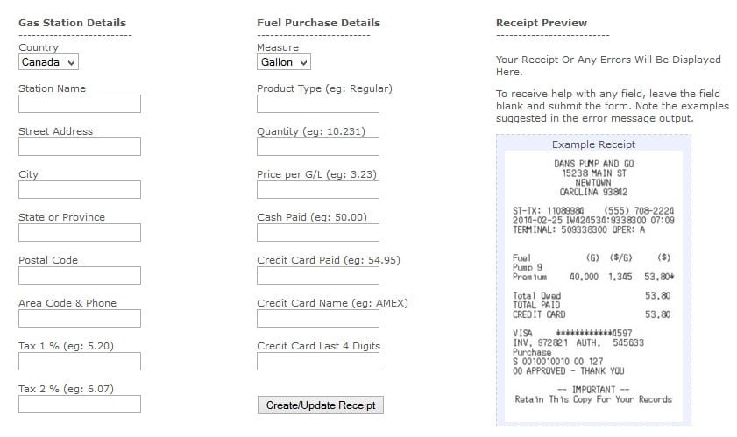Viewport: 737px width, 437px height.
Task: Click the Credit Card Last 4 Digits field
Action: (x=318, y=362)
